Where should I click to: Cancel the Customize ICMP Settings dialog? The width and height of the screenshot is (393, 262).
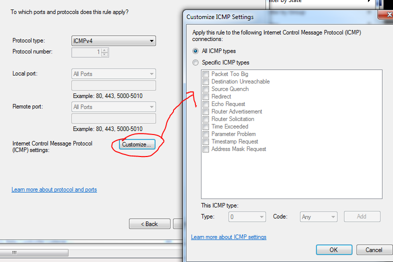(373, 249)
